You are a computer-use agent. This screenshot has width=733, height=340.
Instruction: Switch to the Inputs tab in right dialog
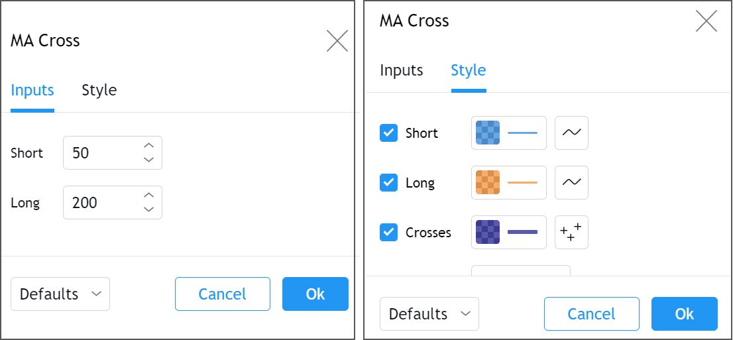tap(401, 70)
